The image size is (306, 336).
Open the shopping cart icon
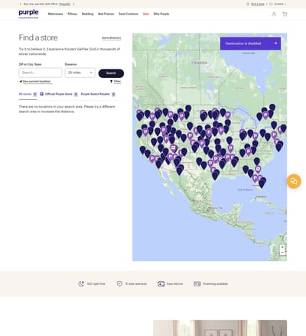coord(285,14)
